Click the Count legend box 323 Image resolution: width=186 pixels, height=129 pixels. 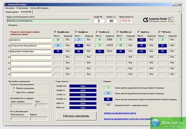click(x=108, y=105)
